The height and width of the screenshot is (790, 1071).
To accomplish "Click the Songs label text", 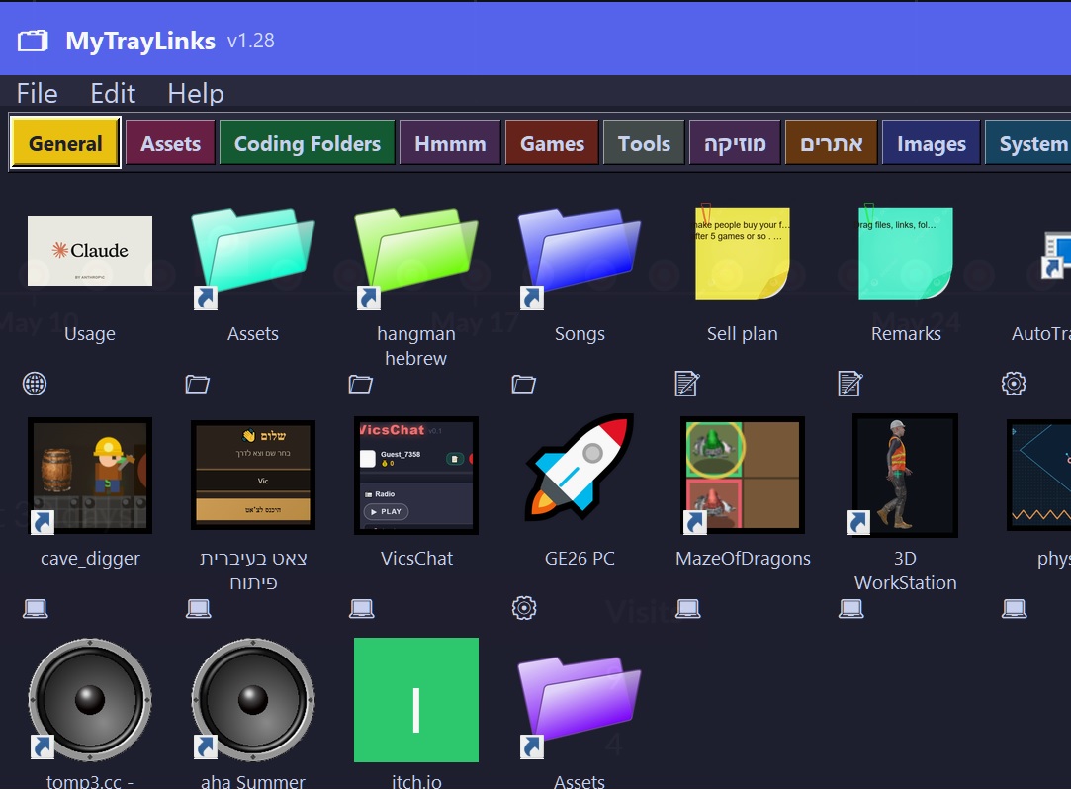I will click(x=580, y=334).
